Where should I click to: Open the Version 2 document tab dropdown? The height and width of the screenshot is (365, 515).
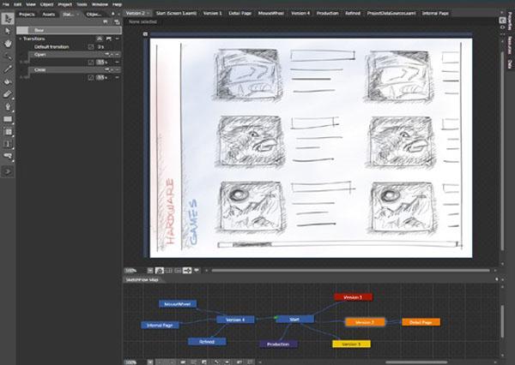click(148, 14)
